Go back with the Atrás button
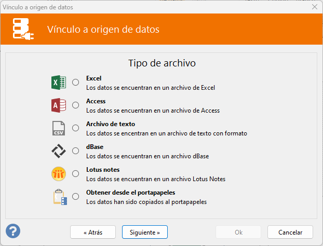This screenshot has width=323, height=246. 92,231
